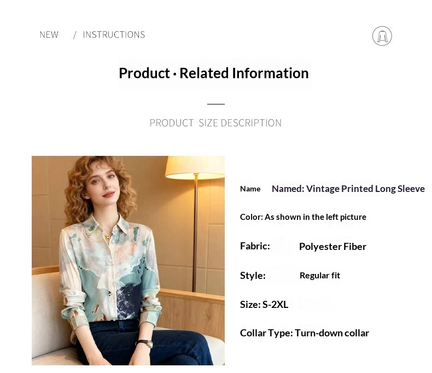Select the Regular fit value
The image size is (432, 373).
coord(320,276)
